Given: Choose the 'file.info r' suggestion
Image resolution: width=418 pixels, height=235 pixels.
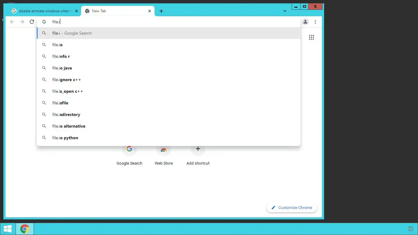Looking at the screenshot, I should tap(168, 56).
